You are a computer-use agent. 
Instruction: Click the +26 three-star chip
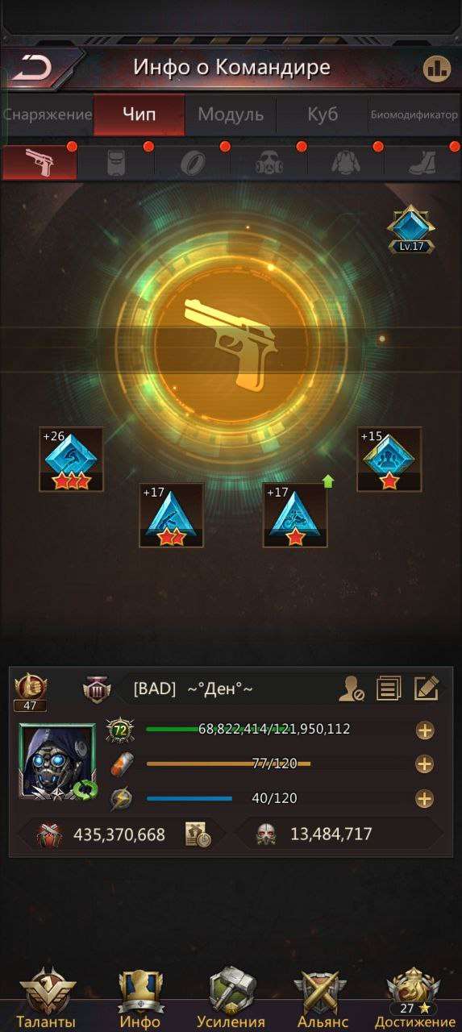(72, 460)
